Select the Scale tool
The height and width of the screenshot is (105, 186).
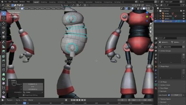coord(3,32)
